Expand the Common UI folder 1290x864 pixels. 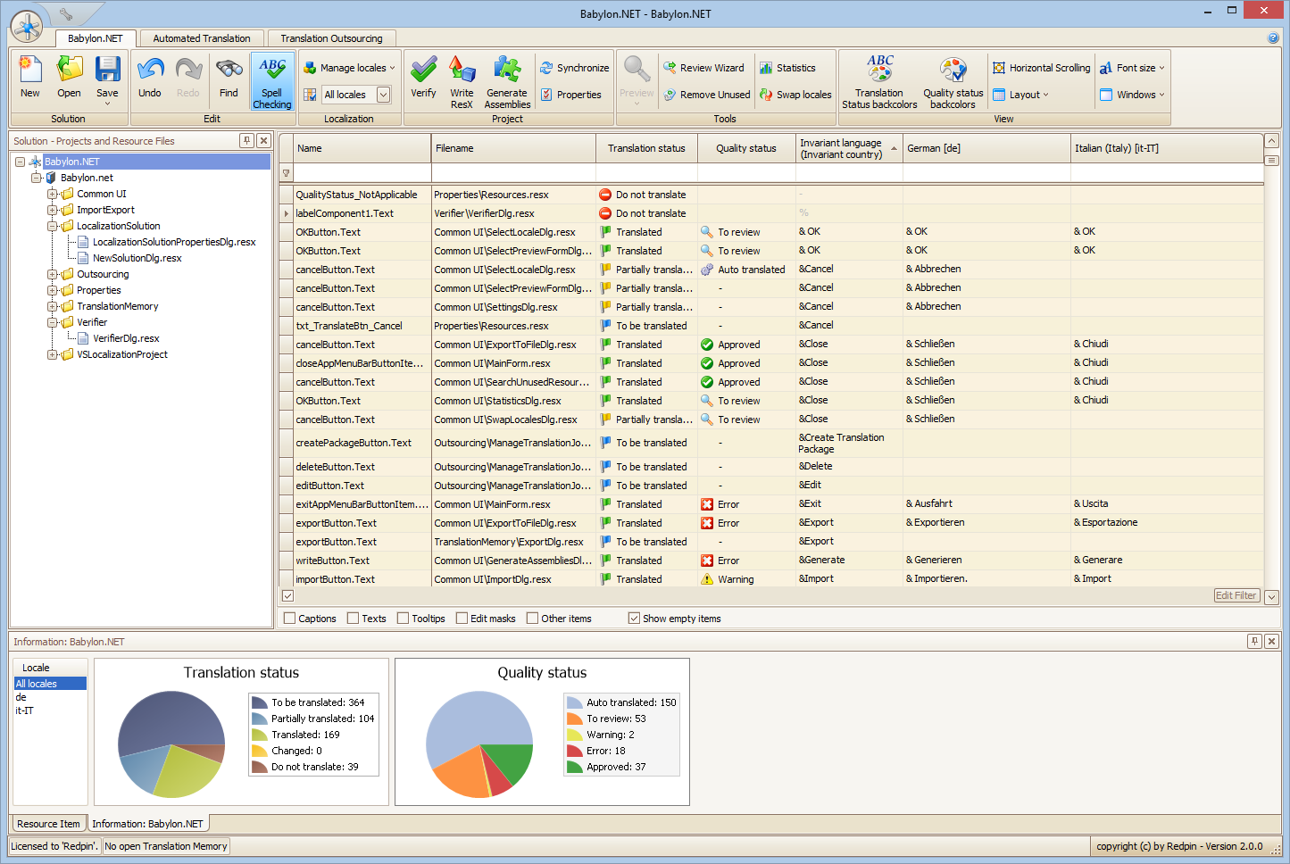pos(52,194)
